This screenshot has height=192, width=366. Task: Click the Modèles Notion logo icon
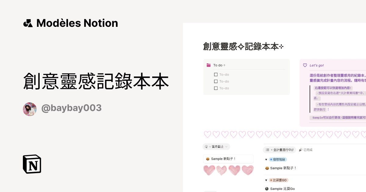28,23
